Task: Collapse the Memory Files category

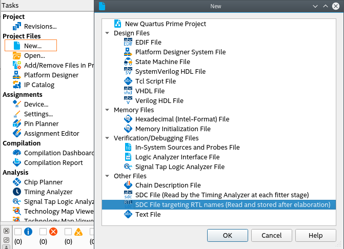Action: (x=107, y=110)
